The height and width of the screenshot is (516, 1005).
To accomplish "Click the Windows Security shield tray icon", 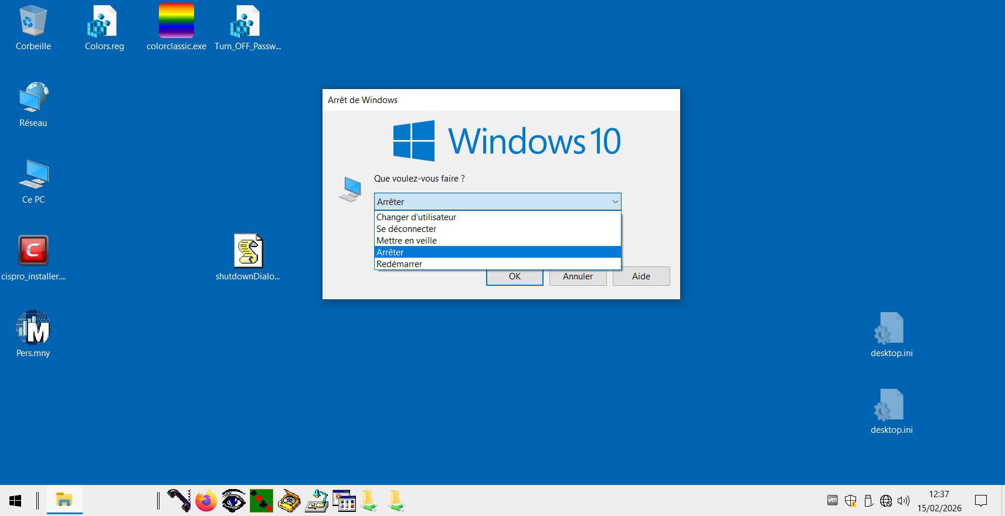I will [850, 501].
